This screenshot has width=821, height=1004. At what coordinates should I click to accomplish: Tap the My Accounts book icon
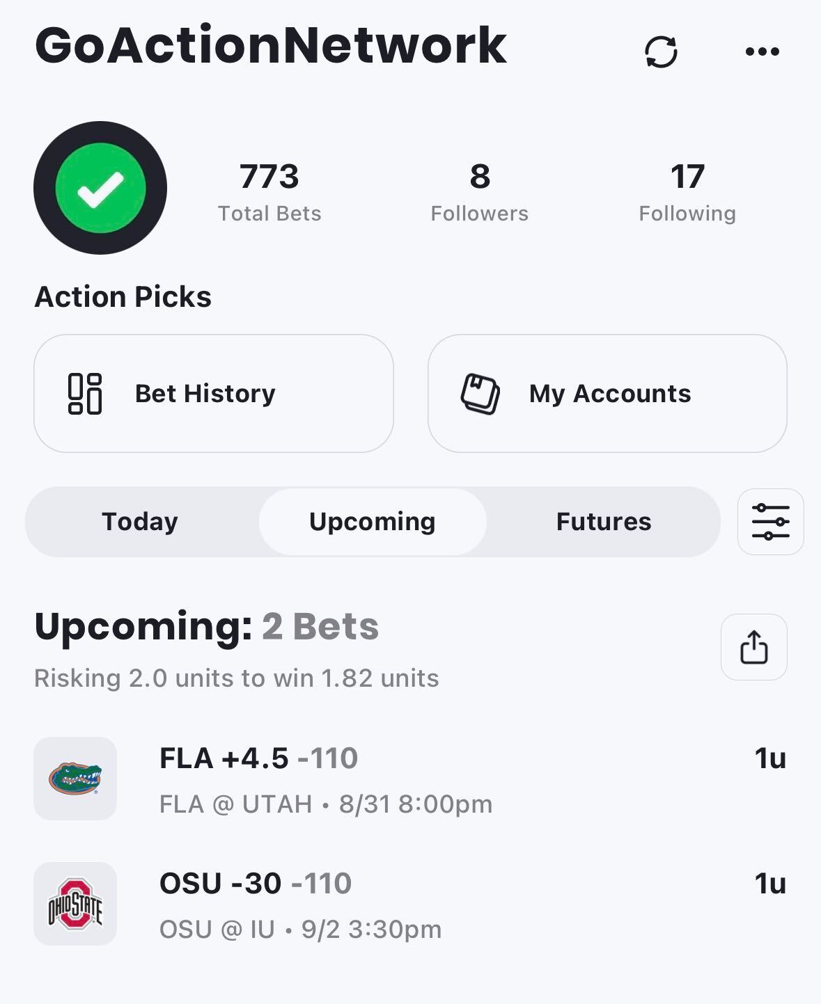click(480, 394)
